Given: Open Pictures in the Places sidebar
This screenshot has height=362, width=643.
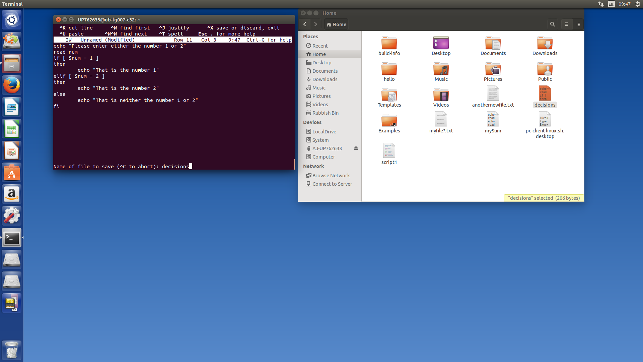Looking at the screenshot, I should tap(330, 96).
